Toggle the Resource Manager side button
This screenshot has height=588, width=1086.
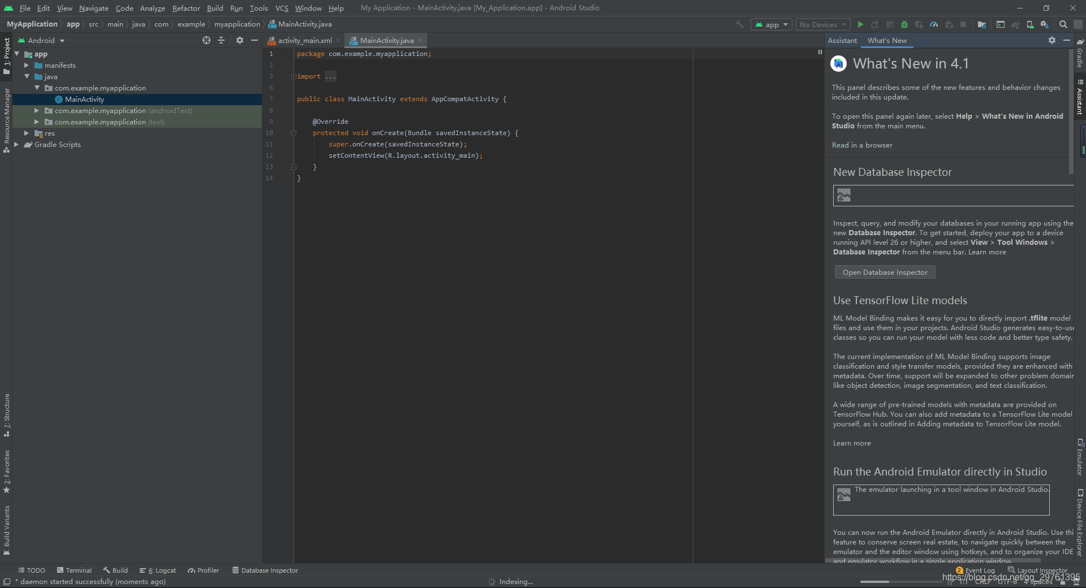(x=6, y=120)
